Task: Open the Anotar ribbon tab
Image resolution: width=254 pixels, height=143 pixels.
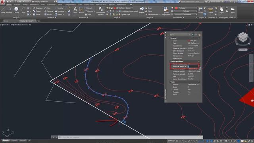Action: pyautogui.click(x=25, y=5)
